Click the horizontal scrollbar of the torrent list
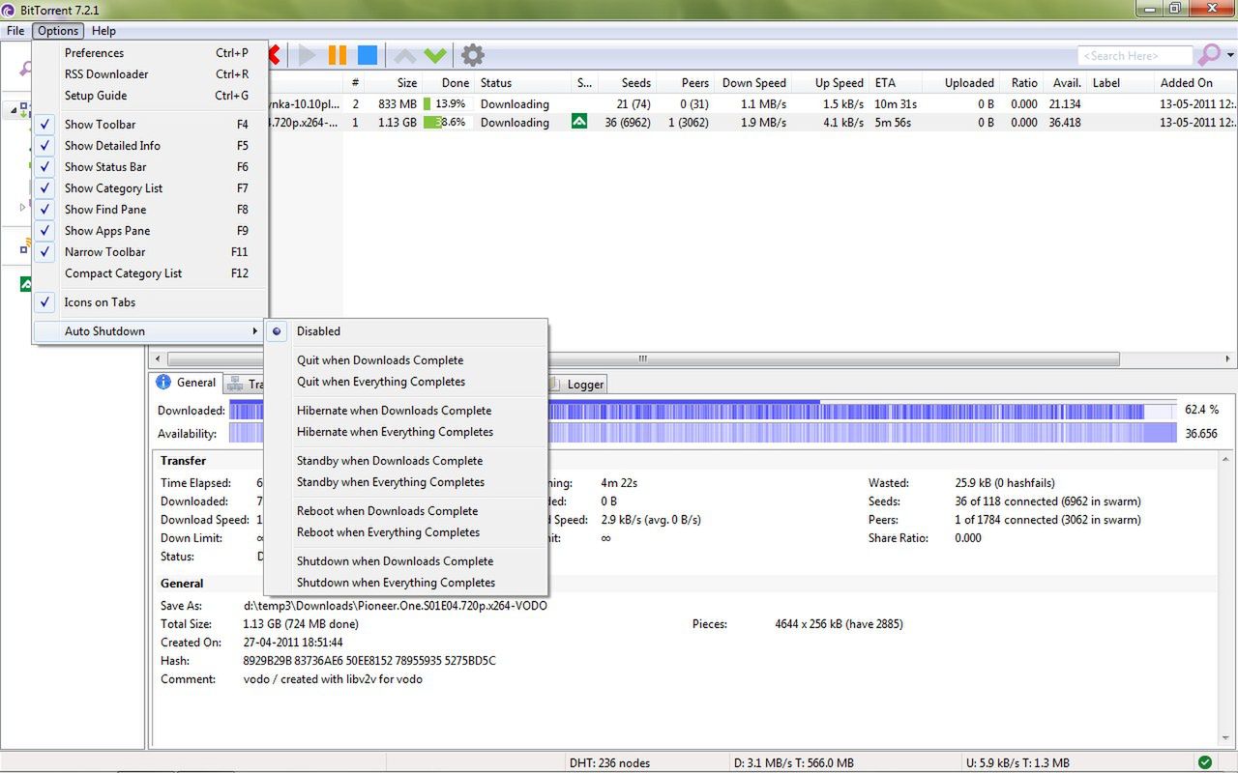 [641, 358]
